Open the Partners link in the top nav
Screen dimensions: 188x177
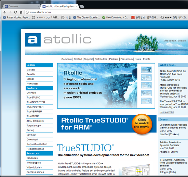(114, 59)
